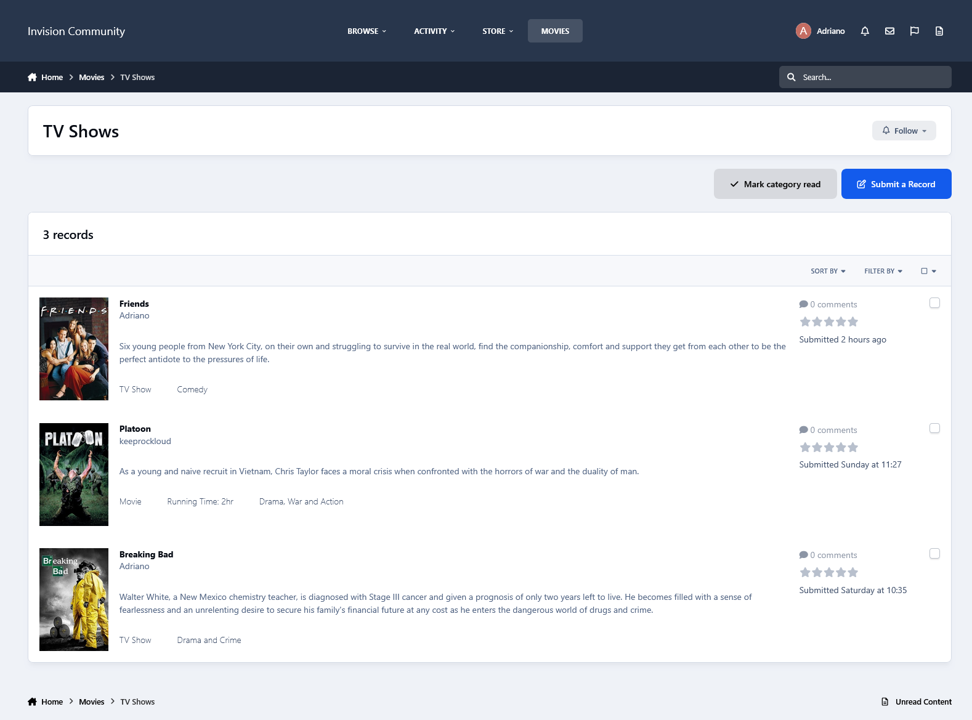The width and height of the screenshot is (972, 720).
Task: Click 0 comments link for Friends
Action: click(833, 304)
